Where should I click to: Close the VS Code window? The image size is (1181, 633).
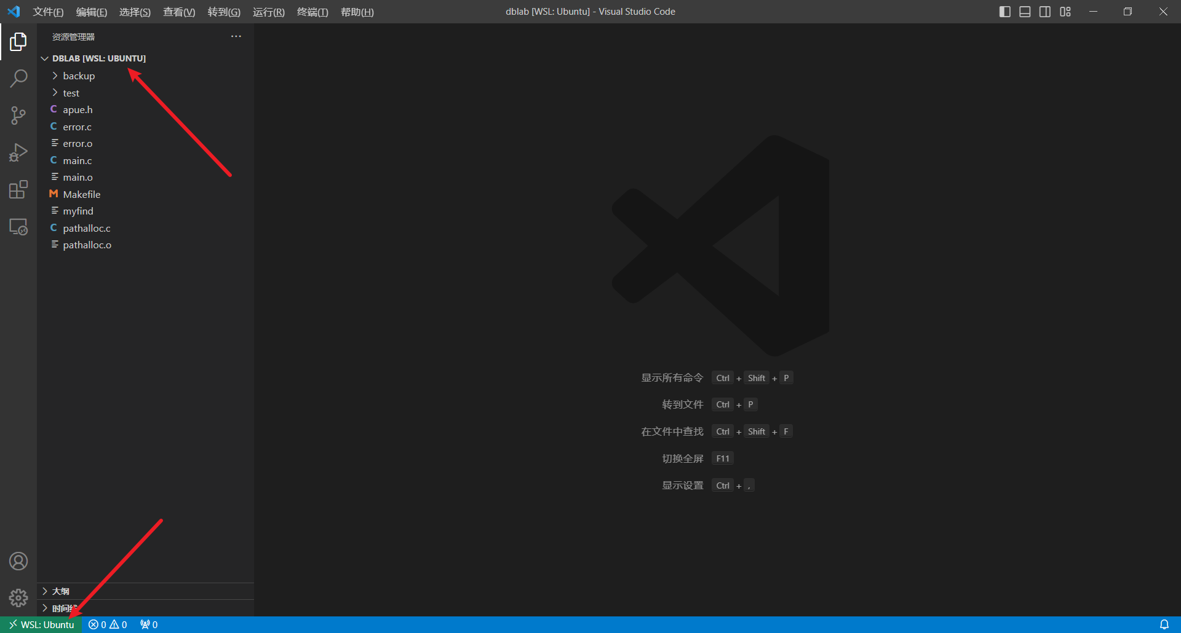point(1163,12)
